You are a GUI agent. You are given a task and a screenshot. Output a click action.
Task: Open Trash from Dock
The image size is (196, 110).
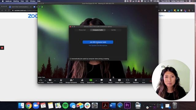click(175, 105)
